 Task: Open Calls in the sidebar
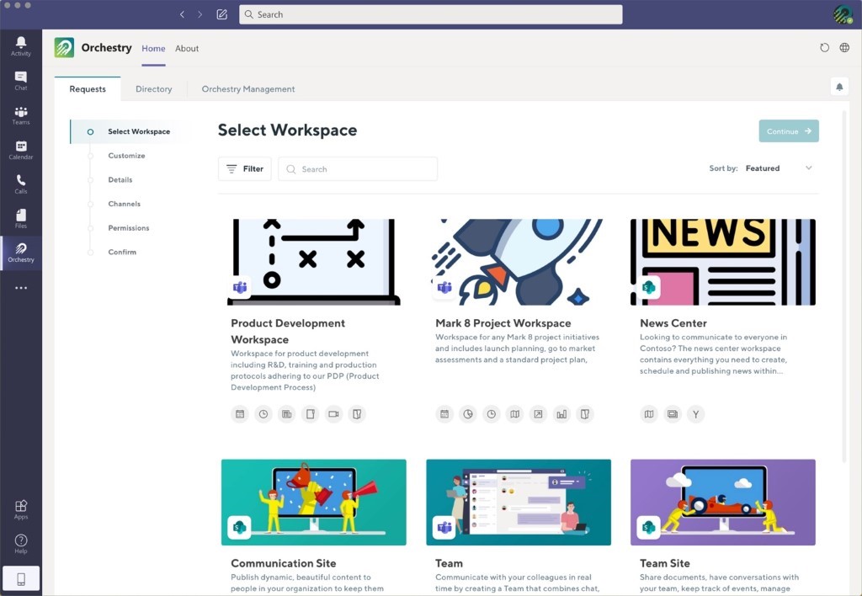21,184
